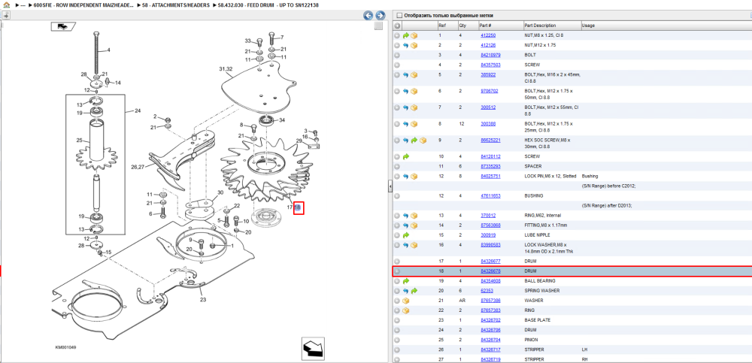Click the package icon on part 412126 row
The height and width of the screenshot is (363, 752).
point(414,45)
